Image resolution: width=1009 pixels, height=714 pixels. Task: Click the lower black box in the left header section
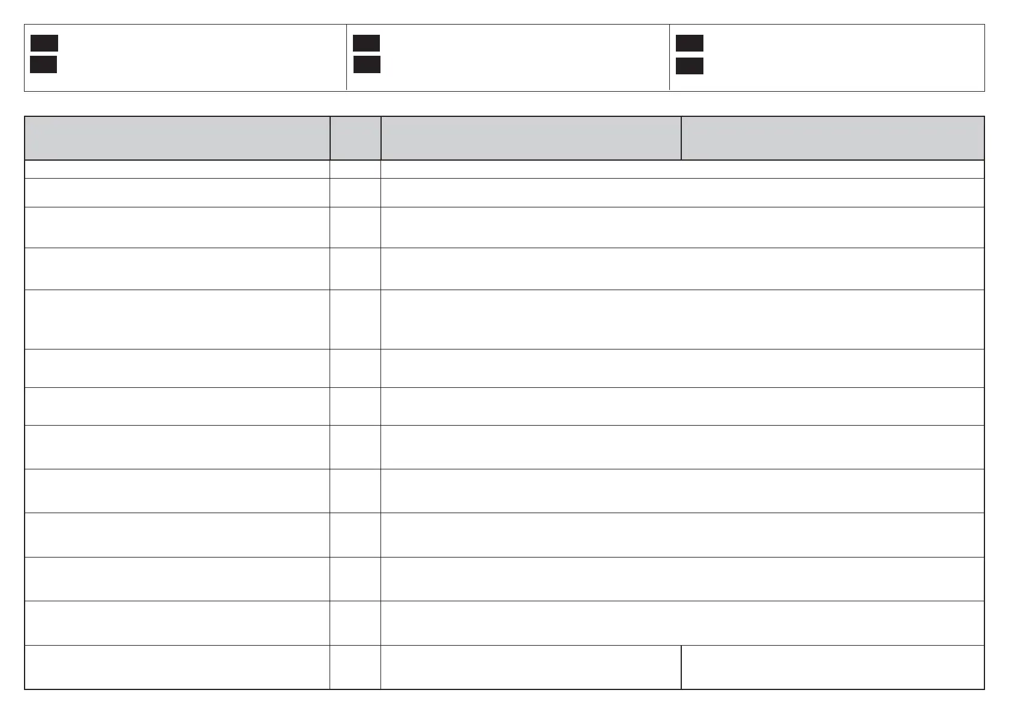(x=44, y=65)
